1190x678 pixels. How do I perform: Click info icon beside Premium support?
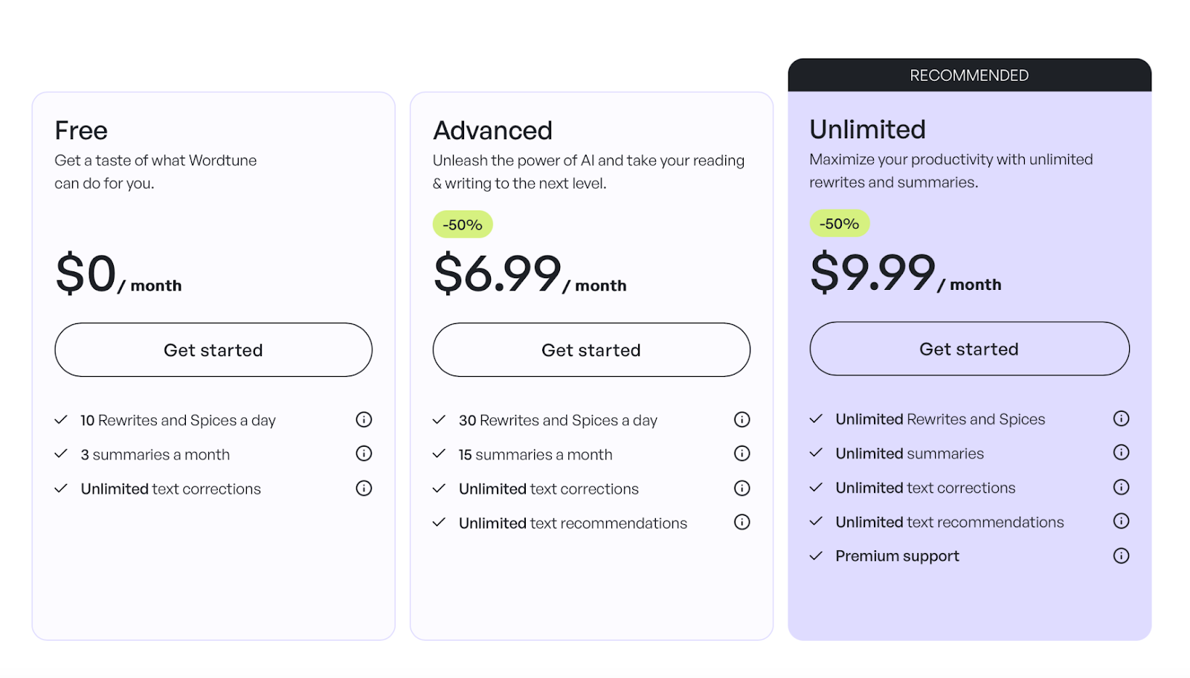[1121, 556]
